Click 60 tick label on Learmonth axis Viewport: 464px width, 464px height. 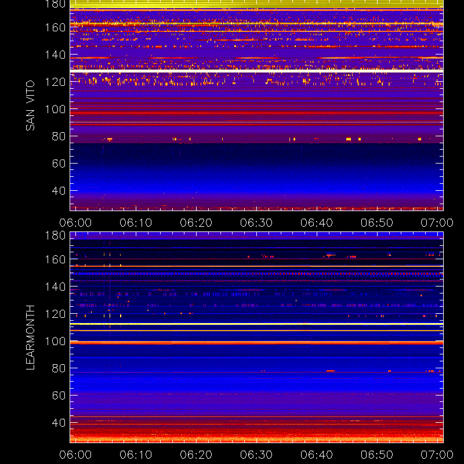[x=59, y=396]
